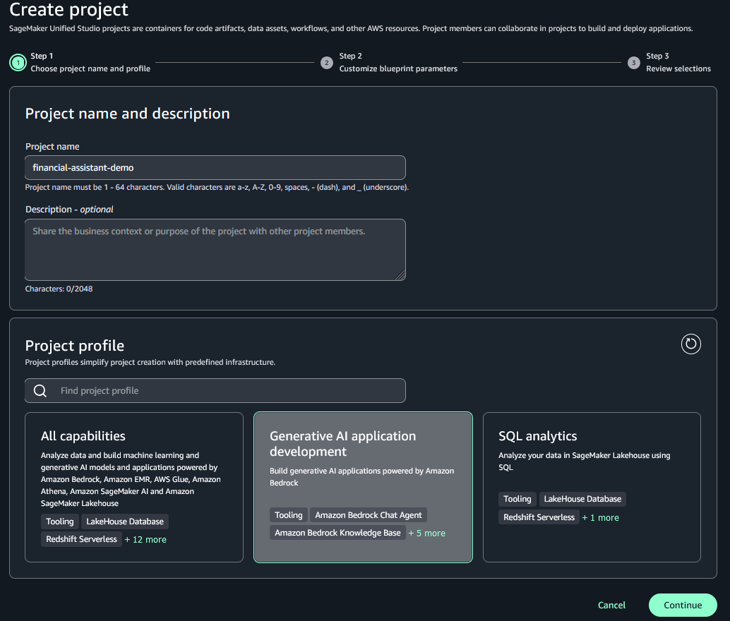Select the All capabilities project profile
The height and width of the screenshot is (621, 730).
[134, 487]
